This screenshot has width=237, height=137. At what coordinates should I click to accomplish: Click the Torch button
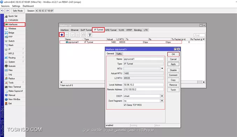pos(173,90)
